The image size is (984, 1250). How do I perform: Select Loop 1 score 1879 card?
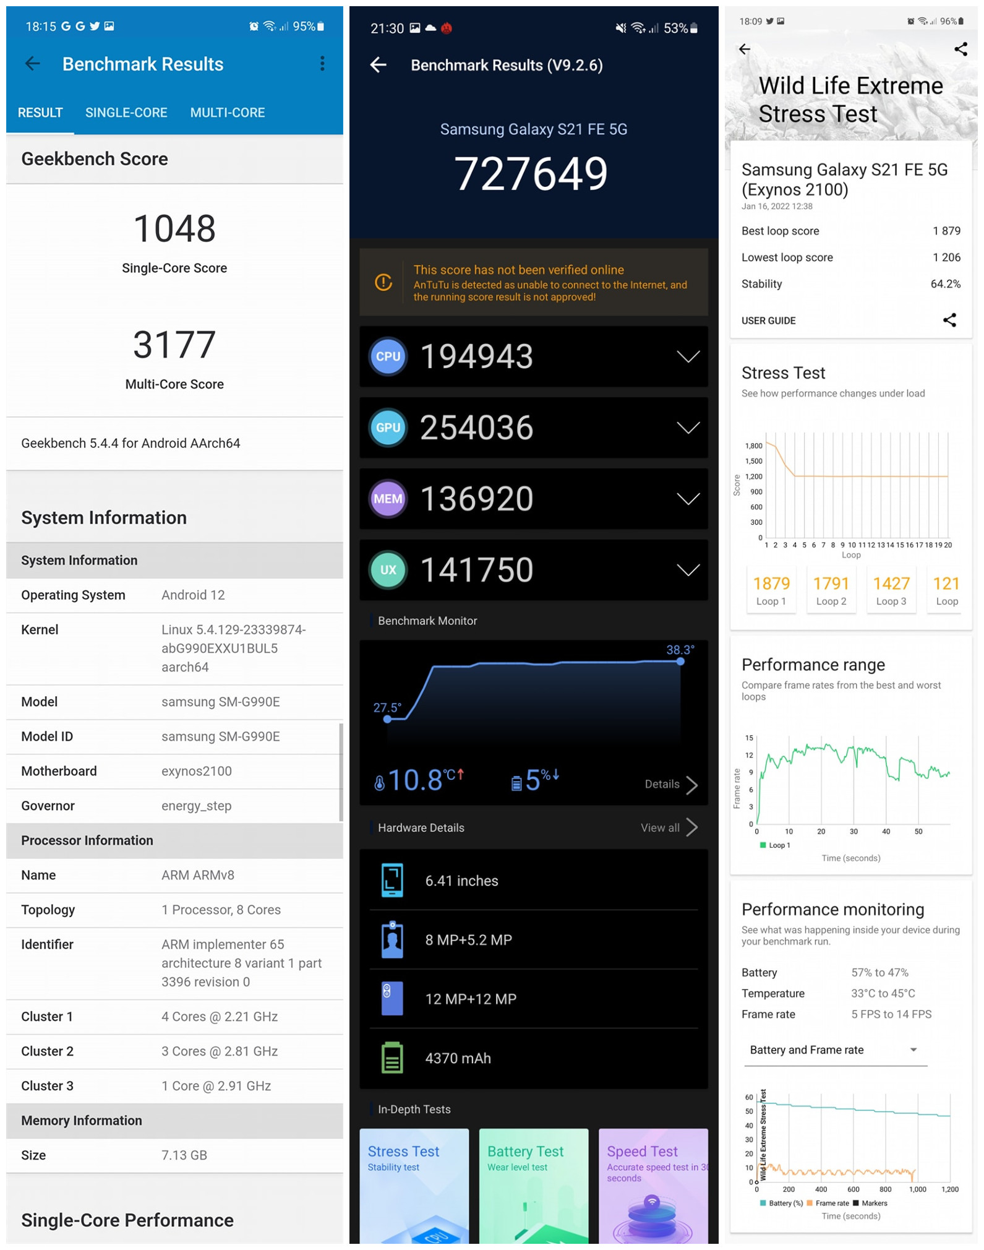771,590
